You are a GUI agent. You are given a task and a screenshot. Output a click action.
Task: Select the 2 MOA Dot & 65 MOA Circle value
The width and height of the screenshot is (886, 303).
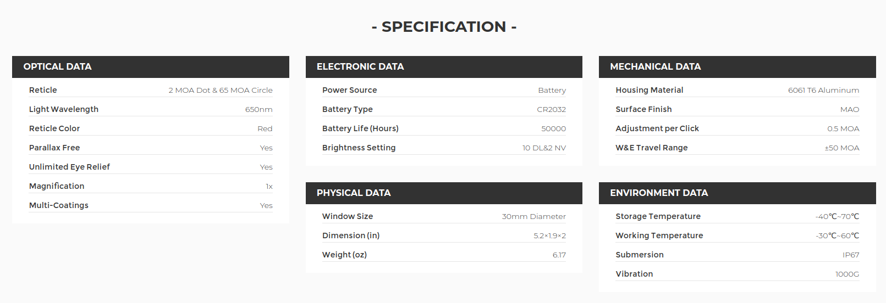tap(221, 90)
